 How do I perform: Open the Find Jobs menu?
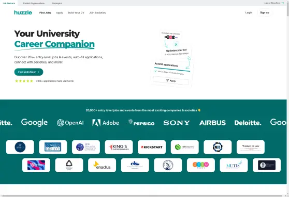coord(45,13)
